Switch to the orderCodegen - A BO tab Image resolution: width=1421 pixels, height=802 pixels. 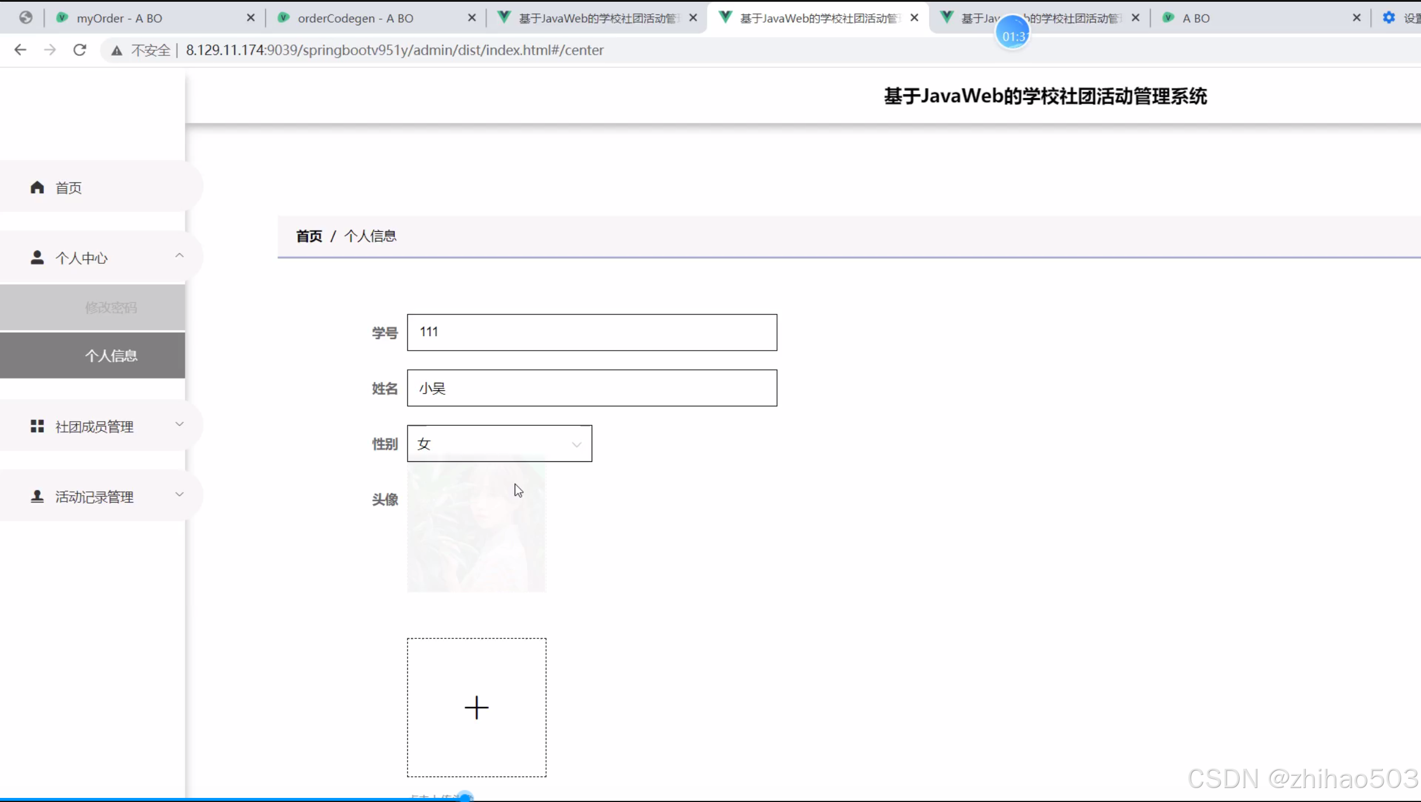coord(356,18)
